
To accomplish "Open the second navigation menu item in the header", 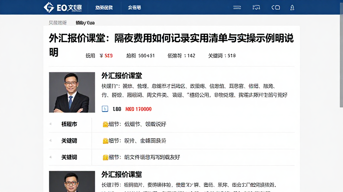I will [x=134, y=8].
